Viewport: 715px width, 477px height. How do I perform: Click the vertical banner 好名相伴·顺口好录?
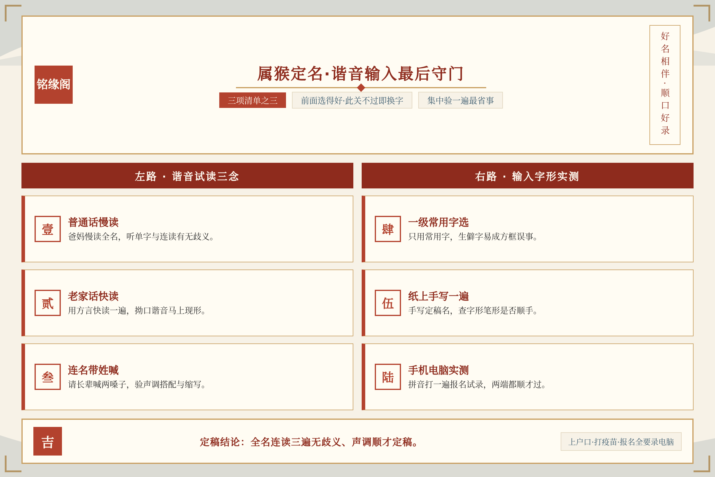[x=665, y=85]
